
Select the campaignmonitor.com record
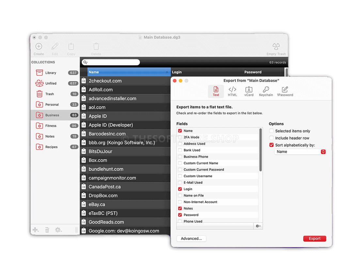click(x=125, y=178)
